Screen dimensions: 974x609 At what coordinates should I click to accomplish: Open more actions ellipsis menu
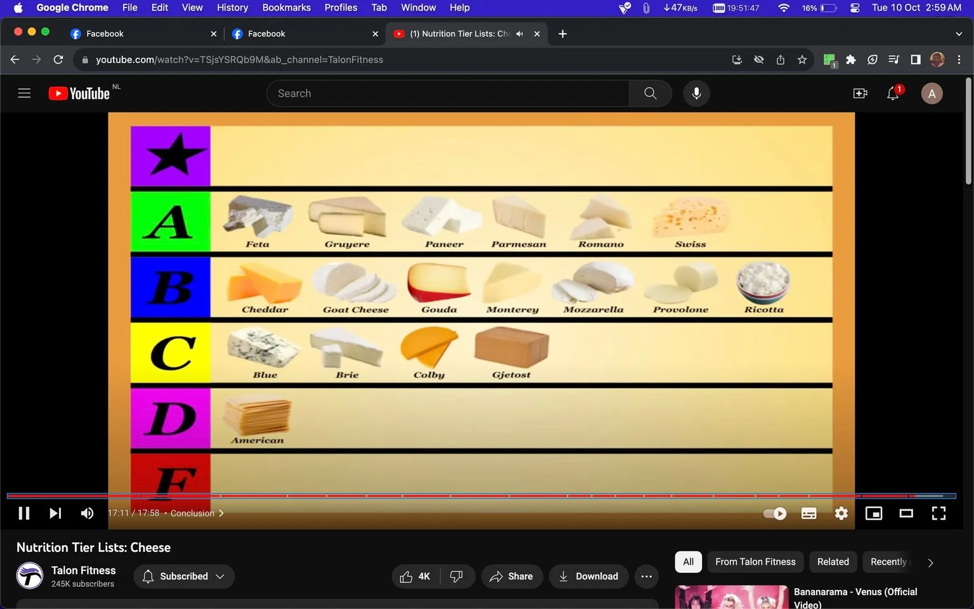[x=646, y=576]
